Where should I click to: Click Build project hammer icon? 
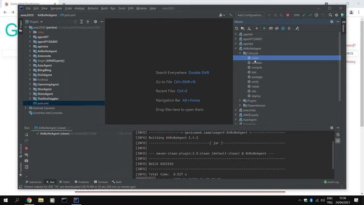click(x=230, y=15)
